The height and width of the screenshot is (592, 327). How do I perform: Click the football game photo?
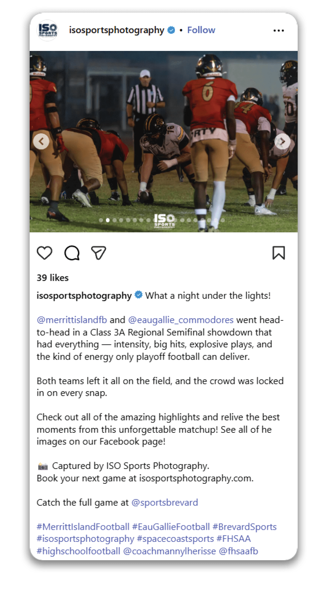pyautogui.click(x=164, y=141)
